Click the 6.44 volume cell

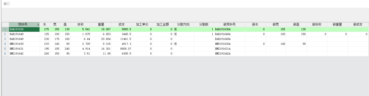coord(81,39)
